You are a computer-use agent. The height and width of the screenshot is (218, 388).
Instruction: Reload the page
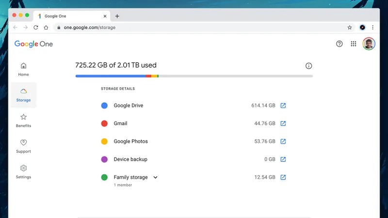coord(36,28)
